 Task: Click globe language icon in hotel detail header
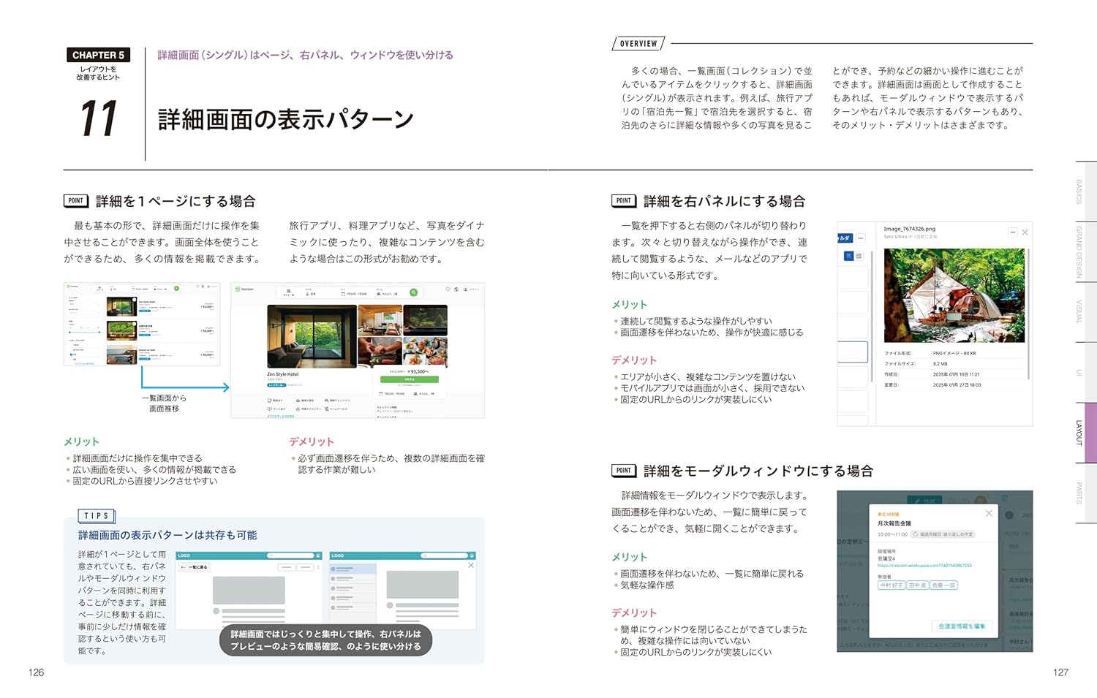point(456,289)
